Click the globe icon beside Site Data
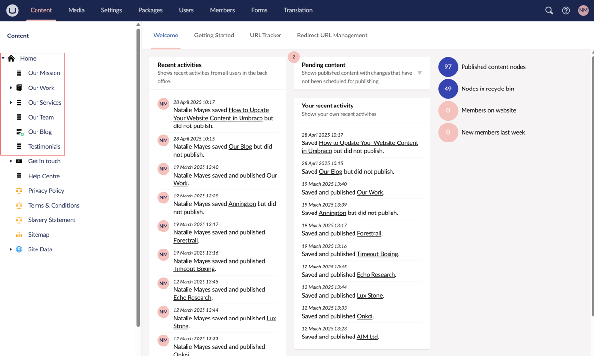The image size is (594, 356). coord(20,249)
